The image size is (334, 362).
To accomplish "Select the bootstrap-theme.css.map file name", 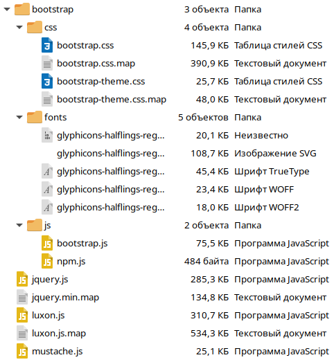I will pos(112,100).
